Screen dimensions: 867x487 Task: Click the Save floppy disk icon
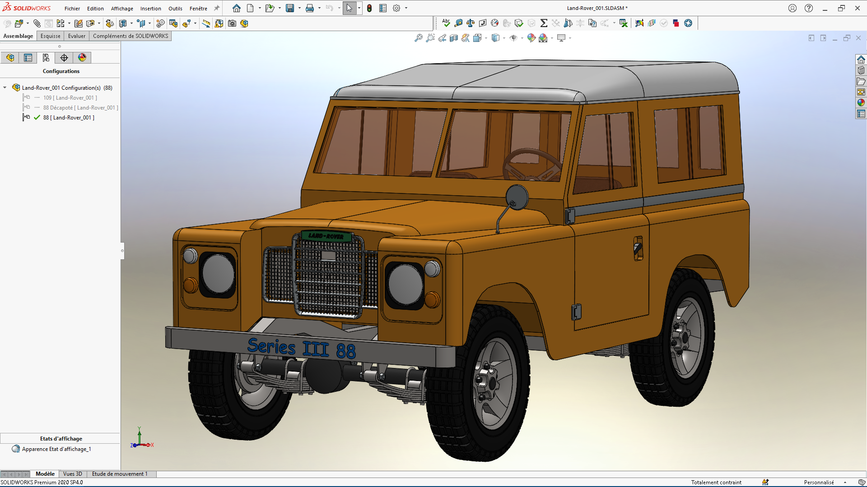290,8
